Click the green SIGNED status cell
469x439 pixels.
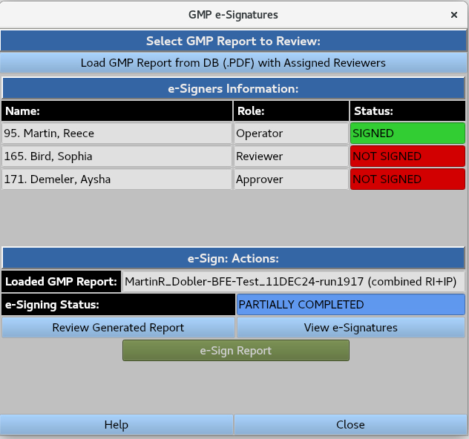(407, 133)
